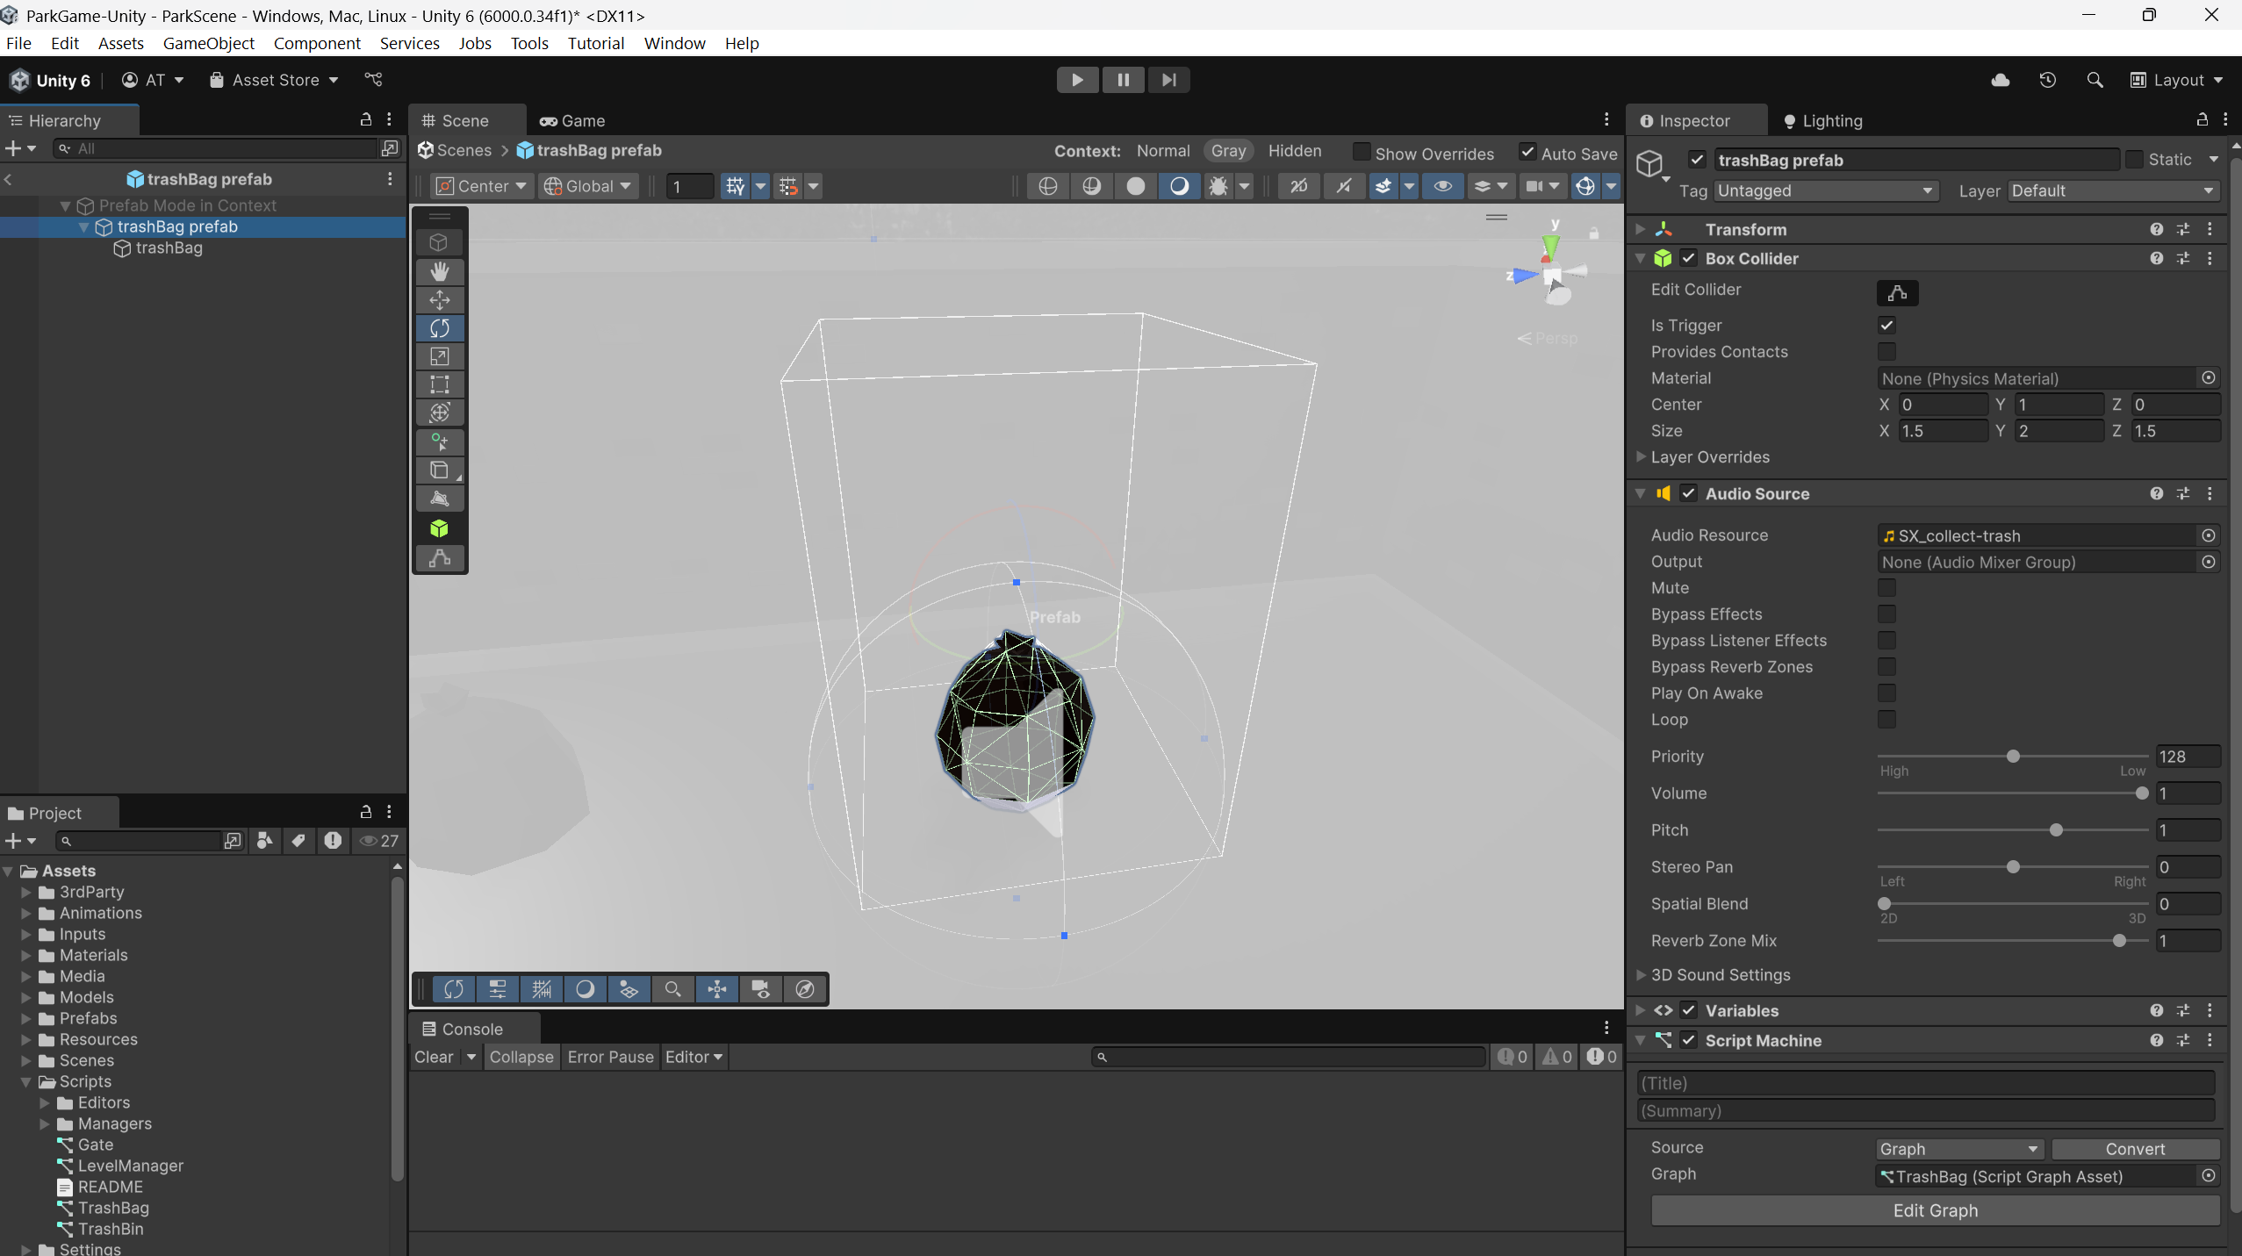Image resolution: width=2242 pixels, height=1256 pixels.
Task: Expand the Prefabs folder in Project
Action: coord(26,1018)
